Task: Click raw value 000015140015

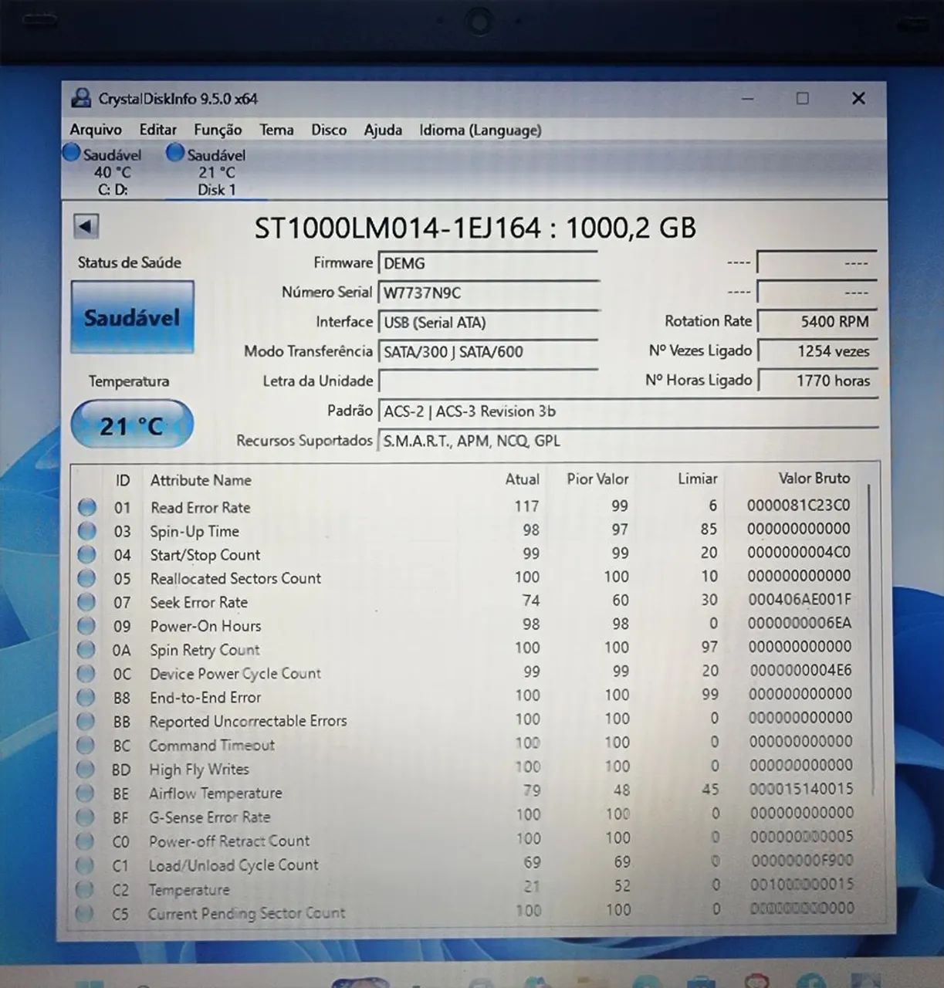Action: click(801, 789)
